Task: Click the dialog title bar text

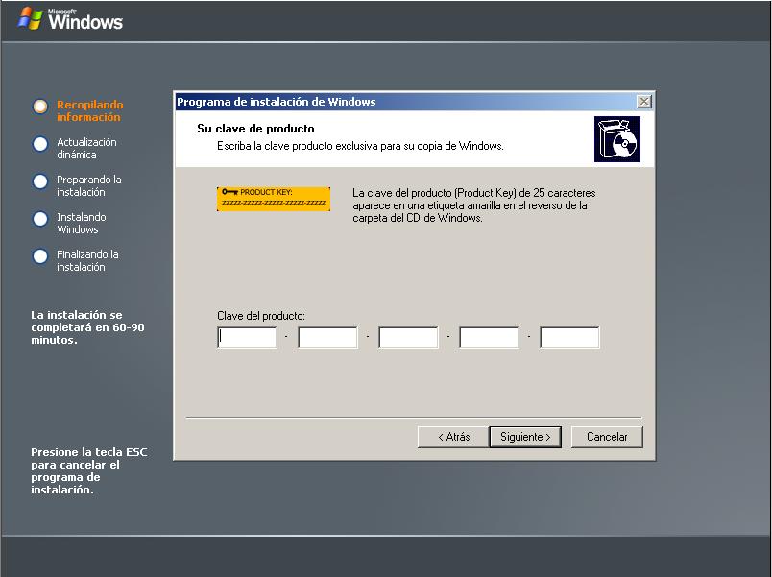Action: click(277, 102)
